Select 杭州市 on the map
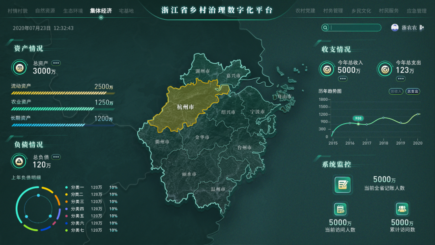 185,107
